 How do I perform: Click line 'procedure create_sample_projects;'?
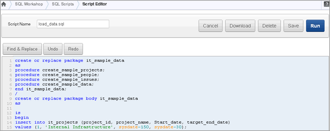coord(60,70)
